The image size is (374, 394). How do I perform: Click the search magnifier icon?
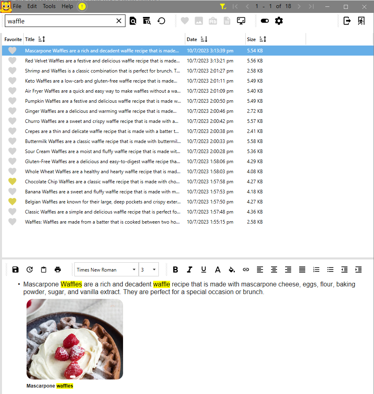[133, 21]
